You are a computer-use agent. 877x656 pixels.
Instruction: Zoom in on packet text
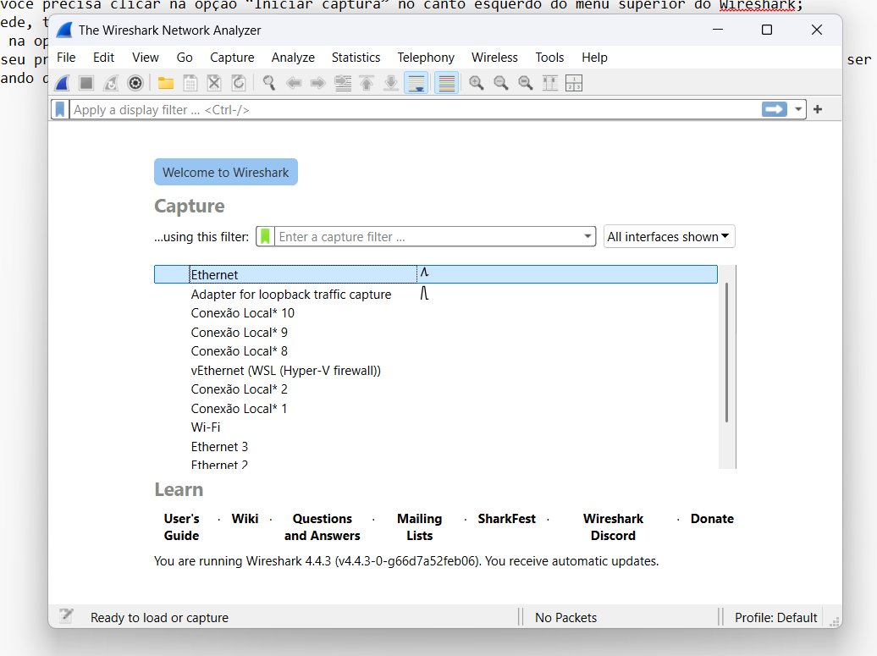tap(477, 83)
